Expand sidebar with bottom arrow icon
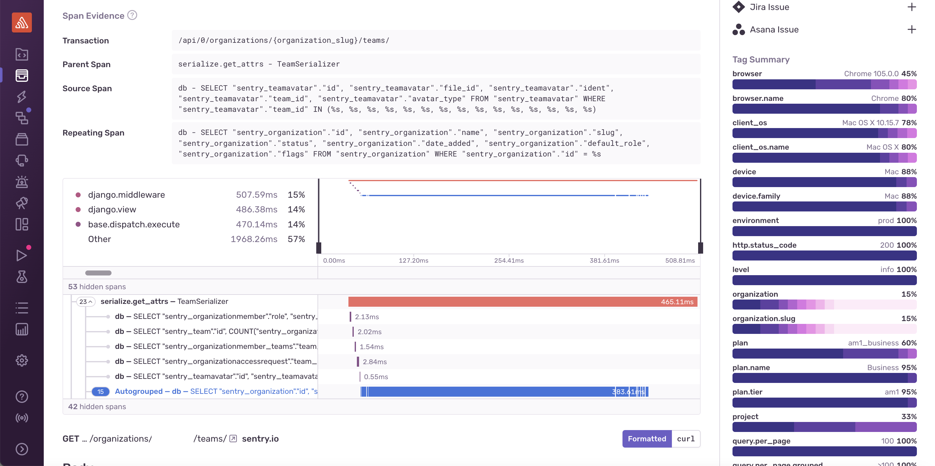The height and width of the screenshot is (466, 935). click(x=22, y=449)
